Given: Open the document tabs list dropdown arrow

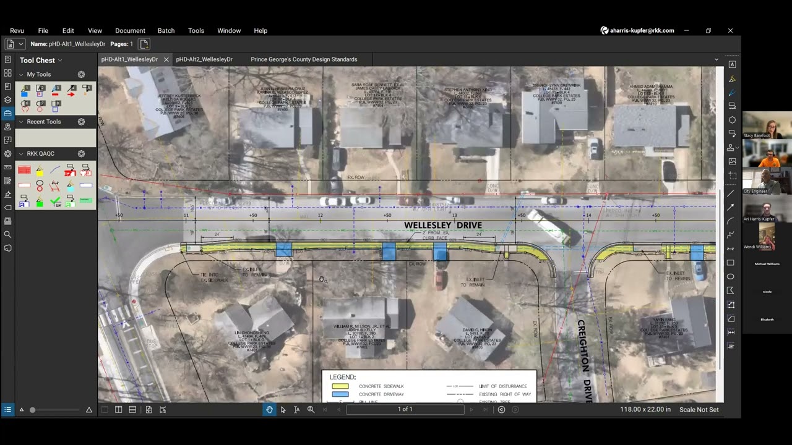Looking at the screenshot, I should [717, 59].
